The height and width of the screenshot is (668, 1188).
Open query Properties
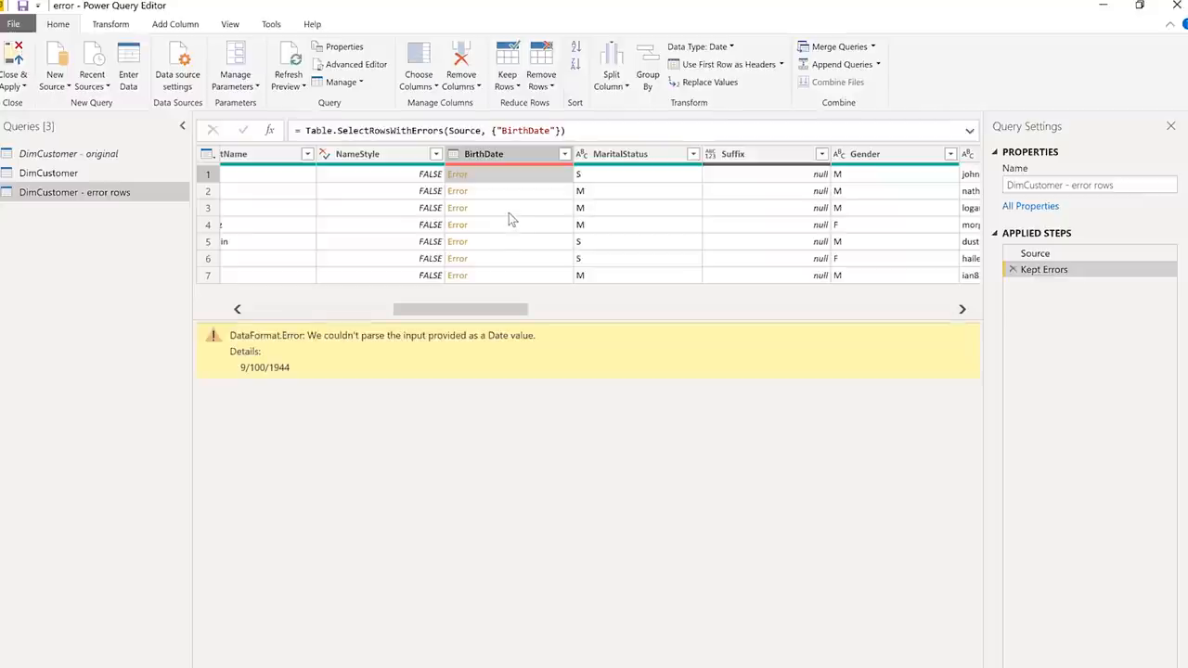(x=337, y=46)
